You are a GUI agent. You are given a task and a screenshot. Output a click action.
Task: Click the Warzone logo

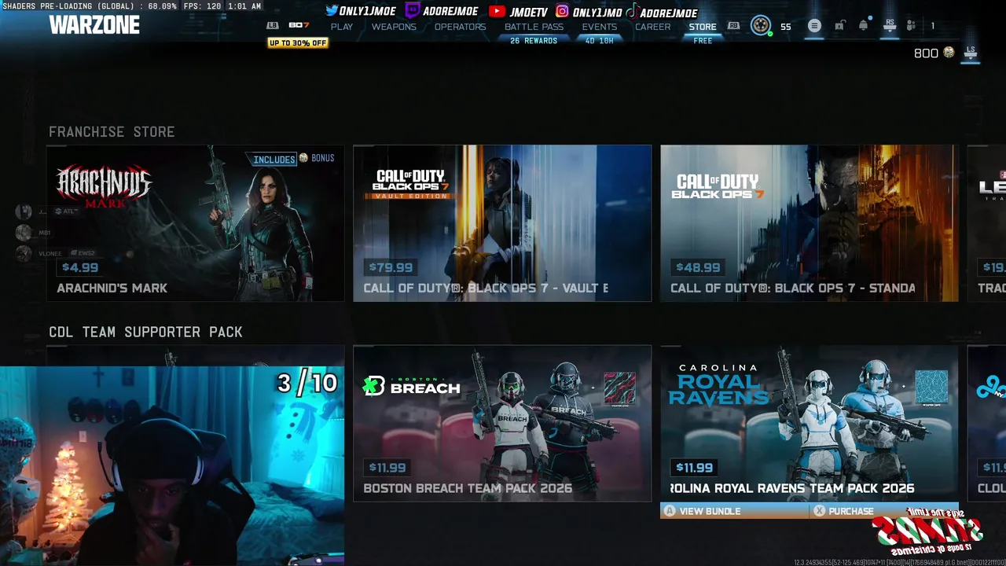(94, 25)
